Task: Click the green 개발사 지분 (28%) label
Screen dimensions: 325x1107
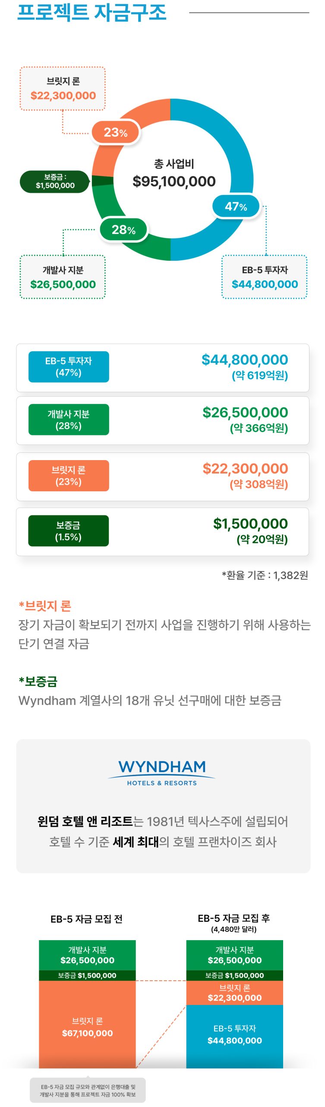Action: (x=69, y=419)
